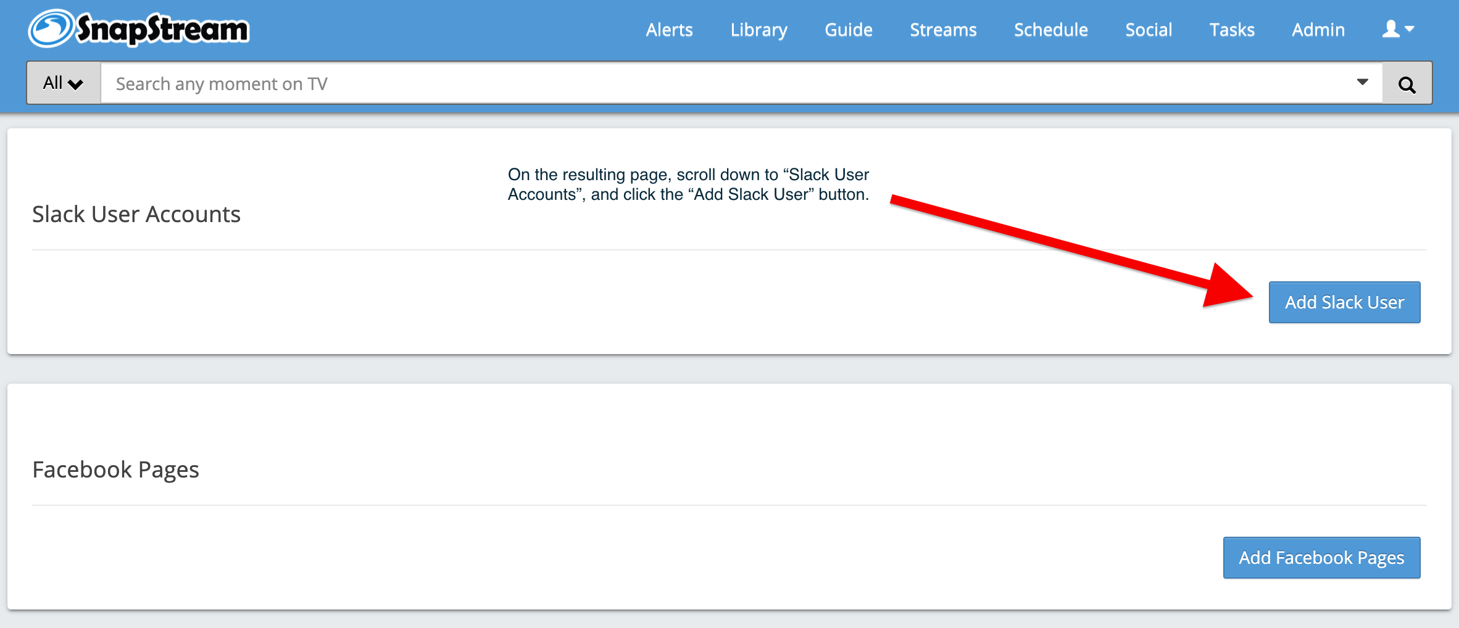The image size is (1459, 628).
Task: Open the Tasks page
Action: click(x=1232, y=30)
